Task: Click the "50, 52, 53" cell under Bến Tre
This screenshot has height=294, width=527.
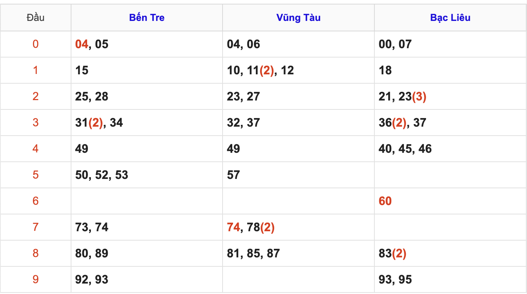Action: tap(102, 175)
